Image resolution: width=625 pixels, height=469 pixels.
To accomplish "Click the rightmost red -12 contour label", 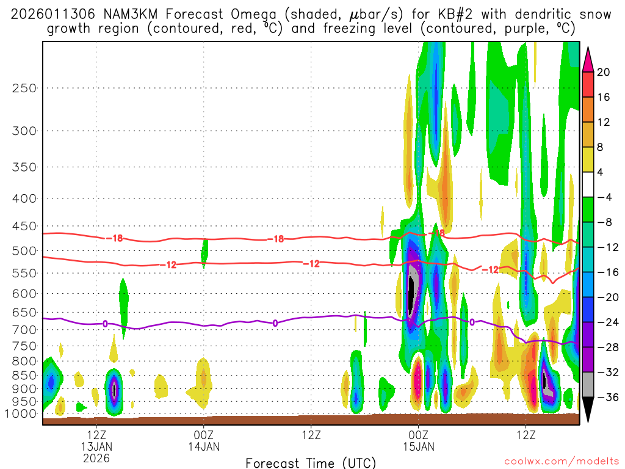I will pyautogui.click(x=490, y=270).
